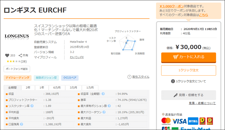Screen dimensions: 225x130
Task: Open the 6カ月 period tab
Action: point(56,88)
